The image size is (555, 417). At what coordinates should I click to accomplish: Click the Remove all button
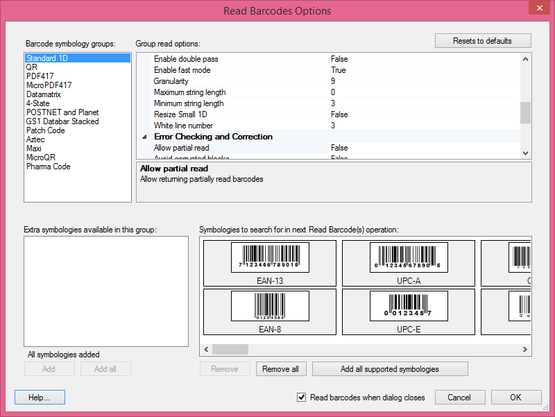tap(281, 368)
